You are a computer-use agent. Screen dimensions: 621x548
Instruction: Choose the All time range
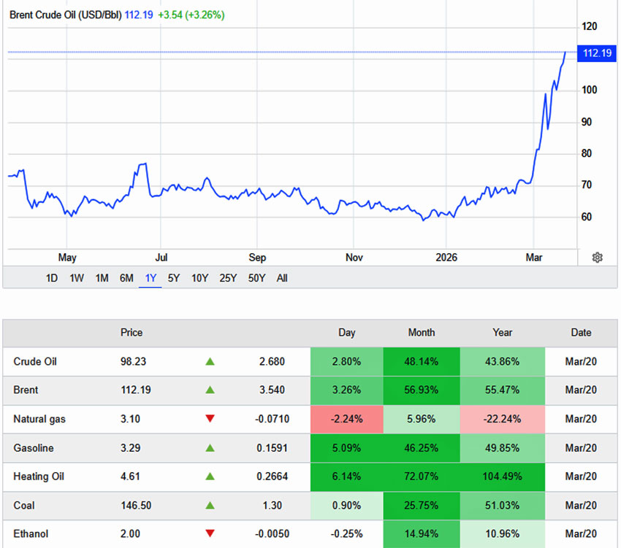[282, 278]
